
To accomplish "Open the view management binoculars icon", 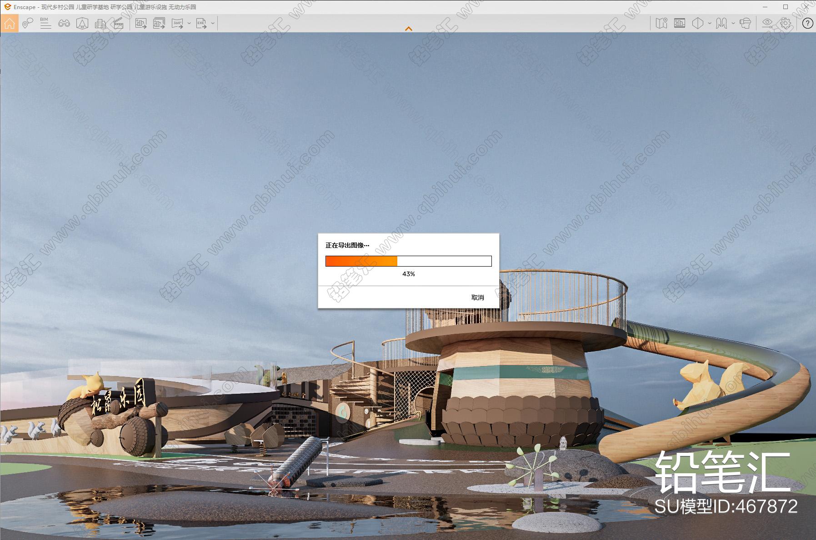I will (x=64, y=23).
